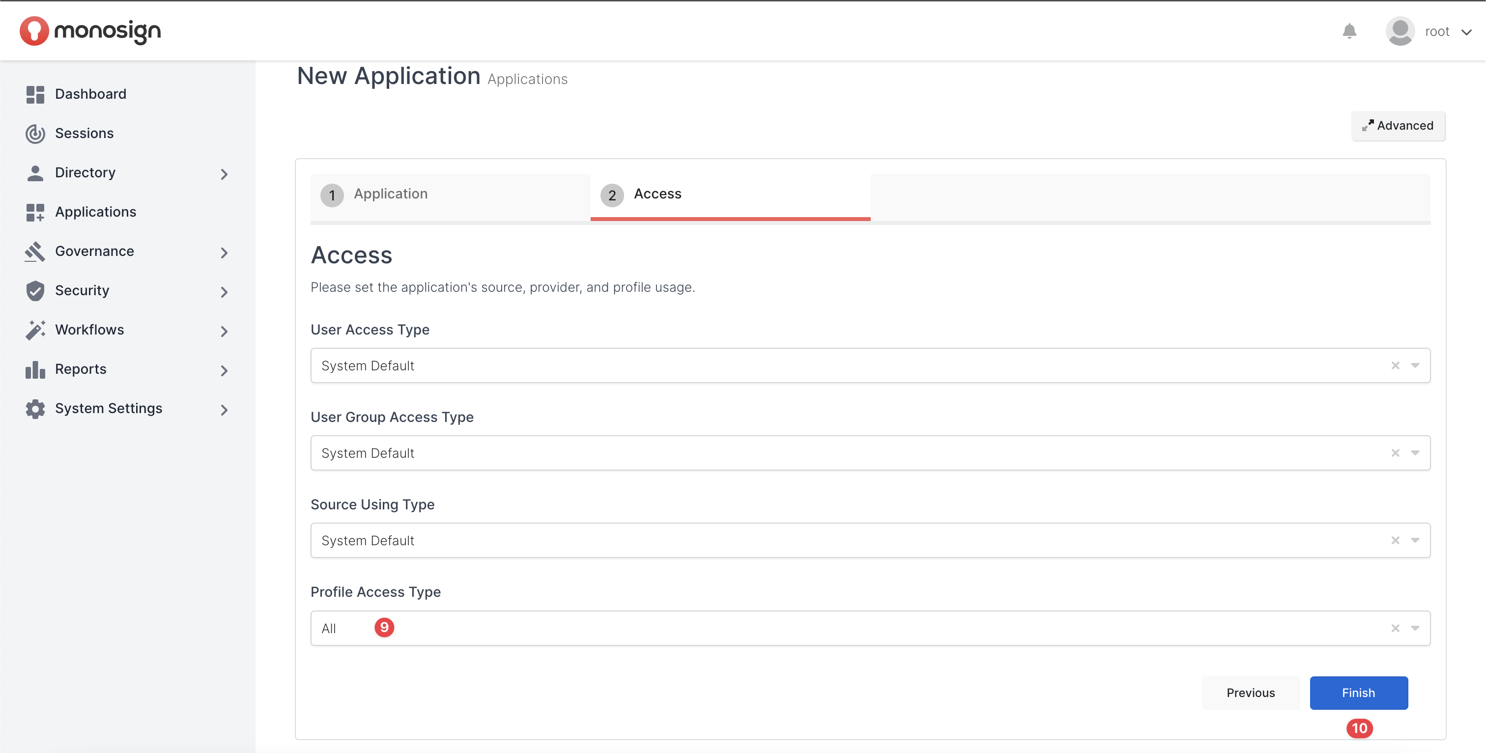Image resolution: width=1486 pixels, height=753 pixels.
Task: Expand the Directory menu chevron
Action: [224, 173]
